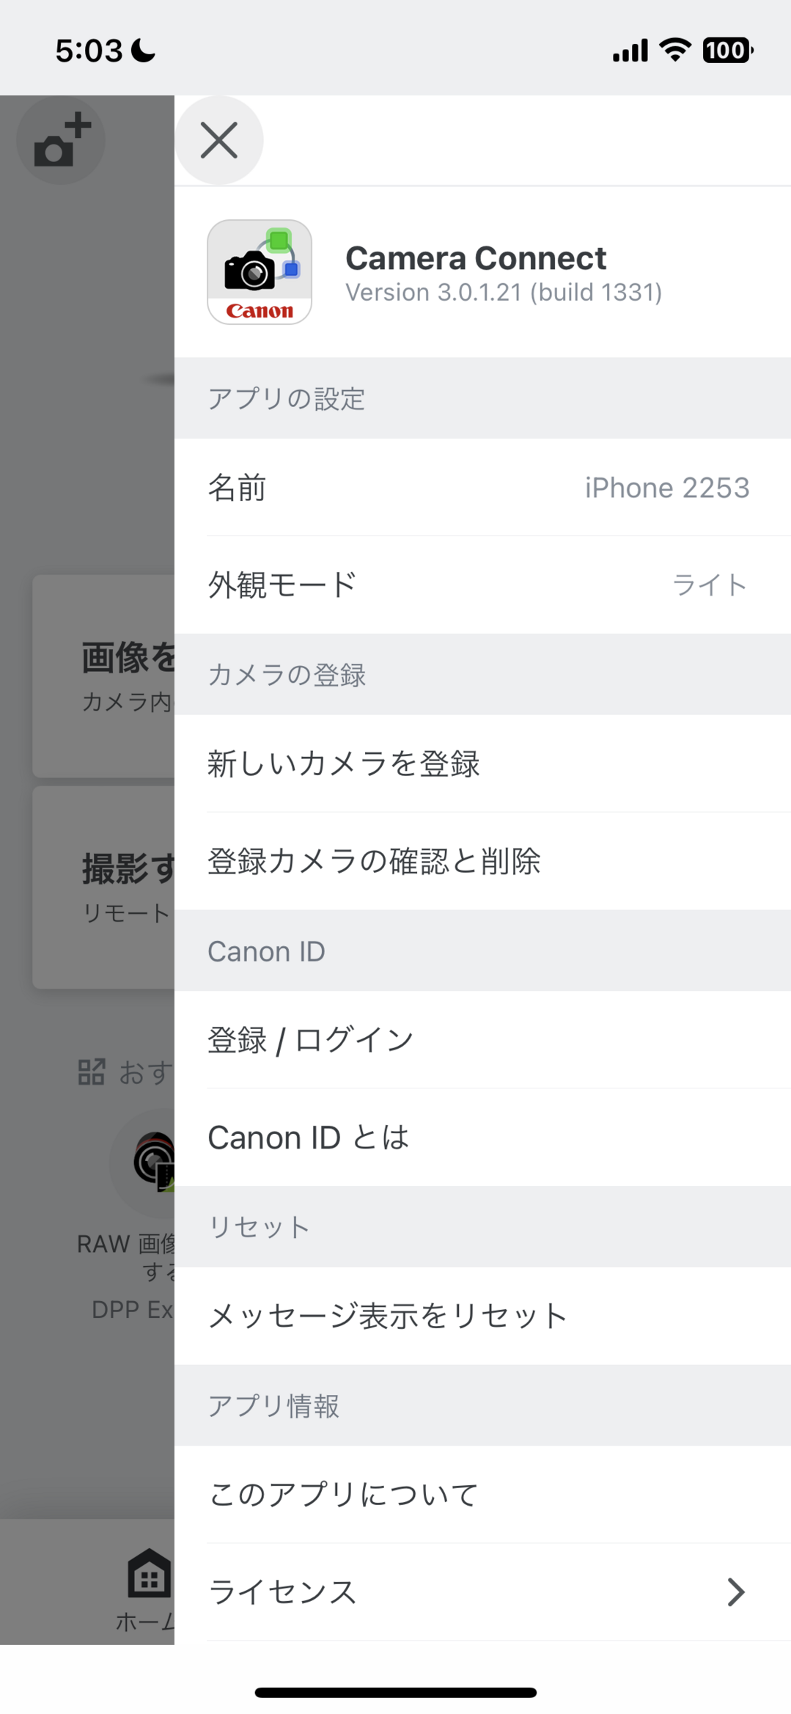Tap the add-camera icon in the top left
The image size is (791, 1714).
(60, 140)
